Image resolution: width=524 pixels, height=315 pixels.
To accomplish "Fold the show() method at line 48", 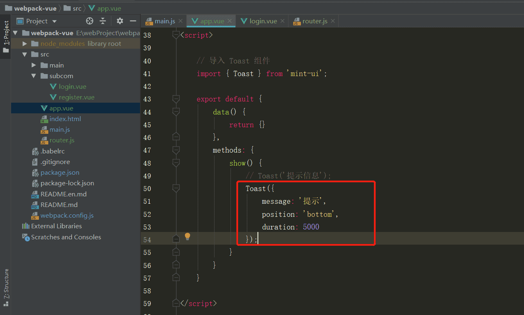I will pyautogui.click(x=176, y=163).
